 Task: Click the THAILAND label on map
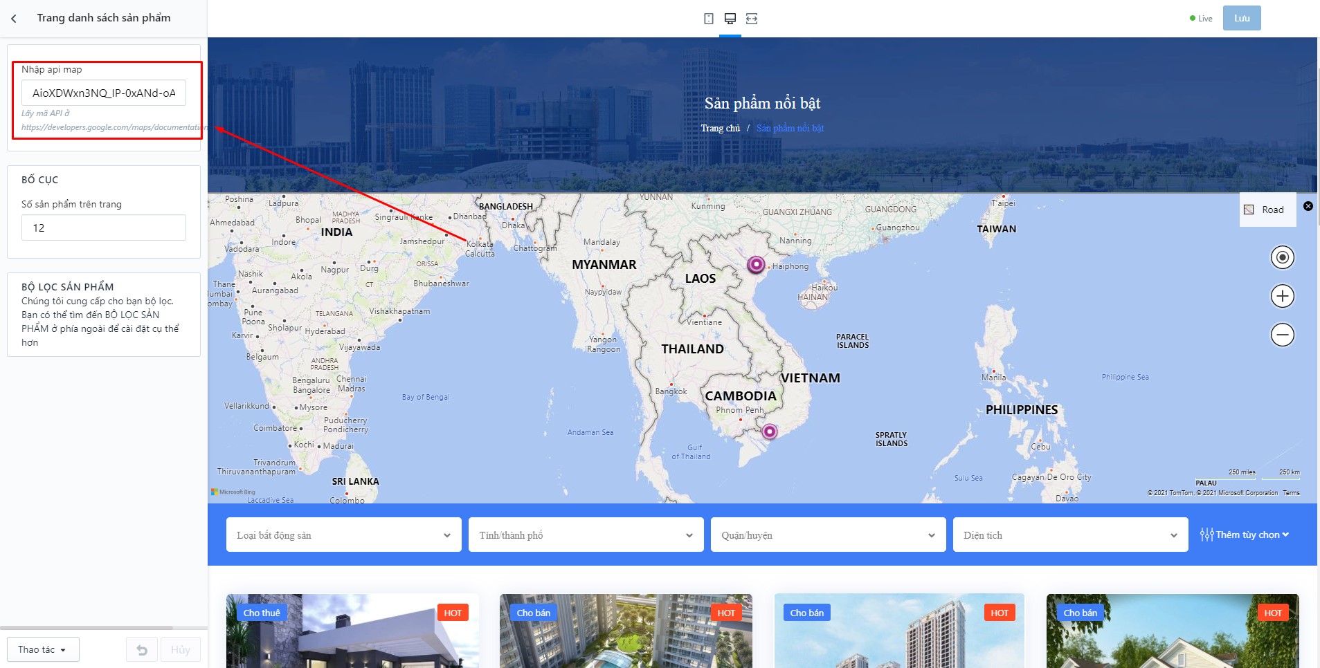(692, 349)
